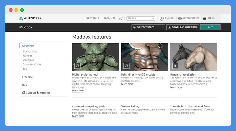Open the shopping cart icon
The width and height of the screenshot is (236, 131).
pyautogui.click(x=121, y=18)
